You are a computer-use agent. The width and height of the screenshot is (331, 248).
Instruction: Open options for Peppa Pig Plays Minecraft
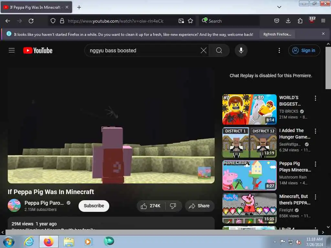click(315, 164)
